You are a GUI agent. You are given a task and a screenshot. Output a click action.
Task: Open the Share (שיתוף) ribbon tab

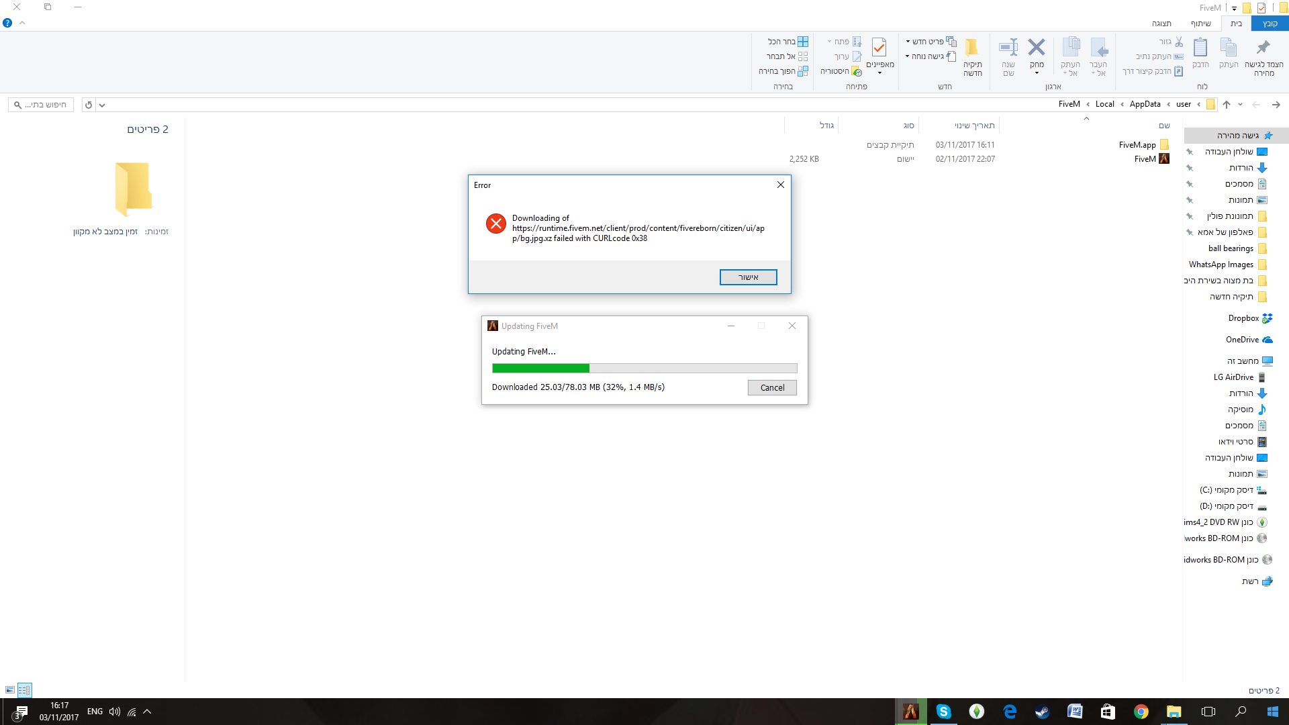pyautogui.click(x=1200, y=23)
